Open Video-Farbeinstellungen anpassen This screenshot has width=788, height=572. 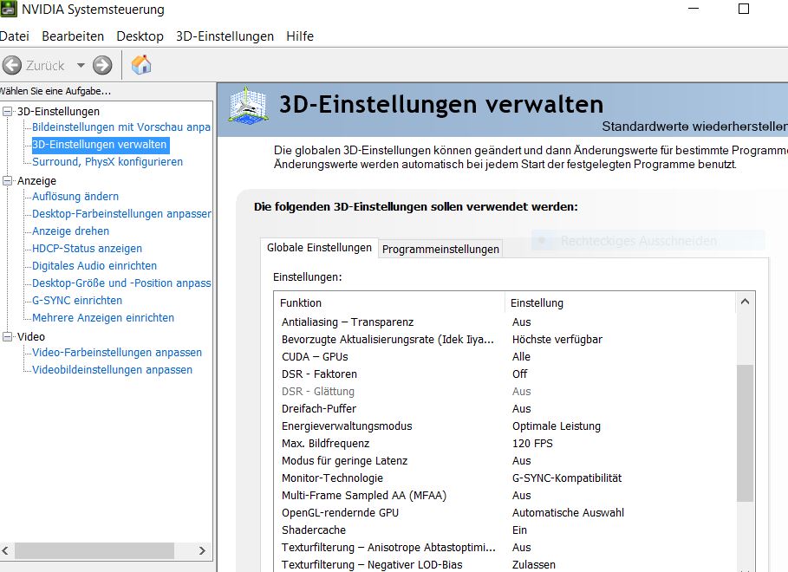[x=117, y=353]
